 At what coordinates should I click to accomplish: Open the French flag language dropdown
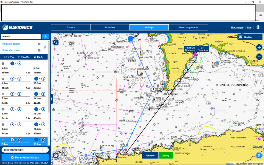coord(258,27)
